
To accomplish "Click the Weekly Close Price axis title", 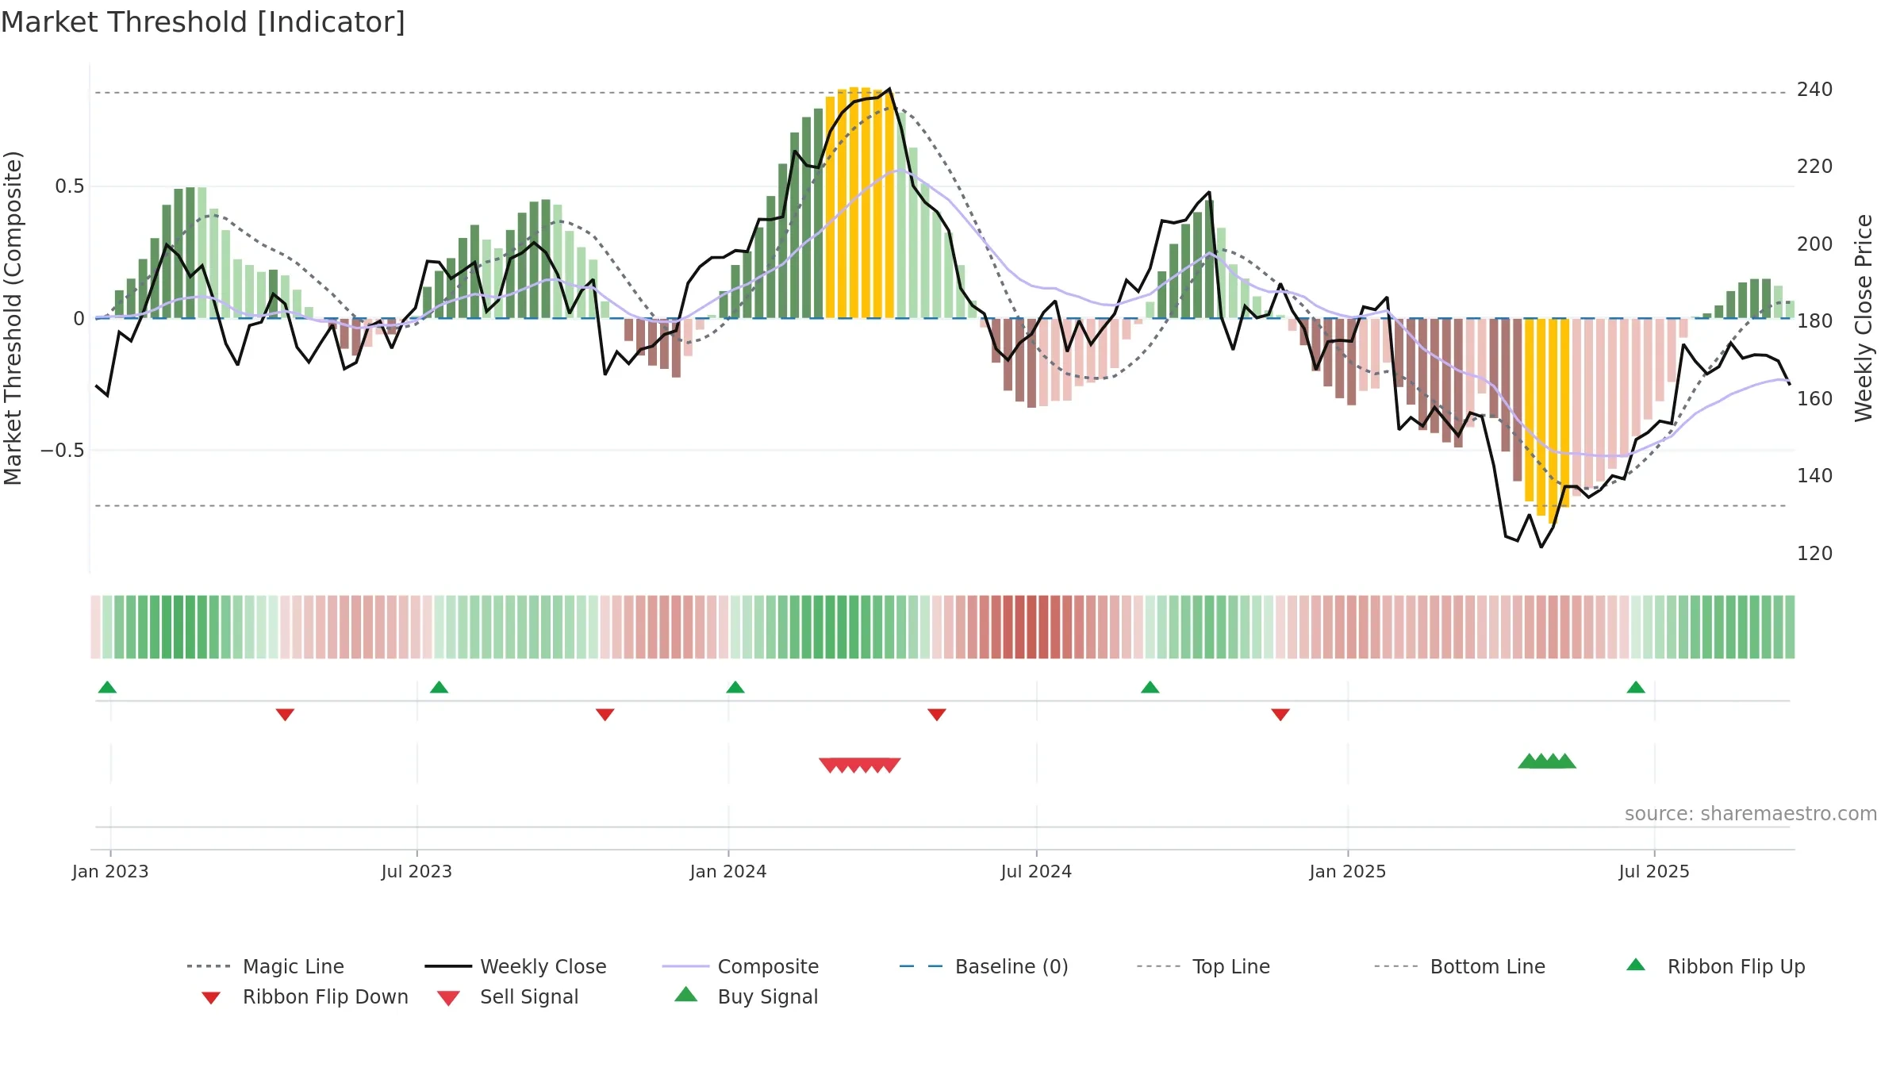I will [x=1864, y=318].
